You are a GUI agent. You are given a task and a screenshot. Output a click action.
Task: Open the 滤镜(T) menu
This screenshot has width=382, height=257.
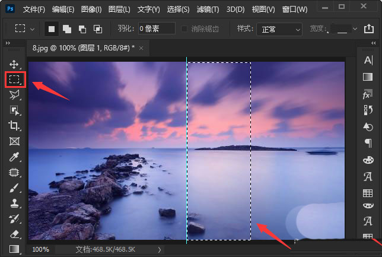coord(207,9)
